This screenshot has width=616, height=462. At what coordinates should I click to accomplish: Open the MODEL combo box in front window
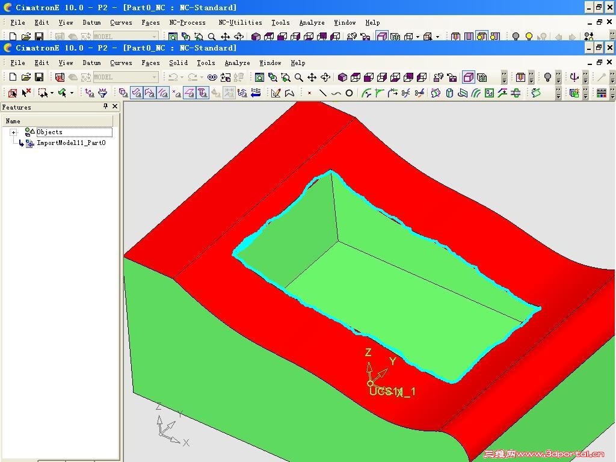[x=126, y=77]
